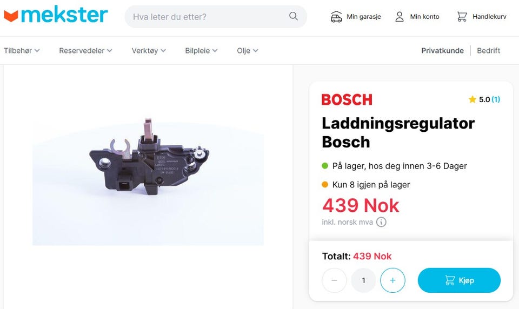Screen dimensions: 519x309
Task: Open Min konto profile icon
Action: [400, 17]
